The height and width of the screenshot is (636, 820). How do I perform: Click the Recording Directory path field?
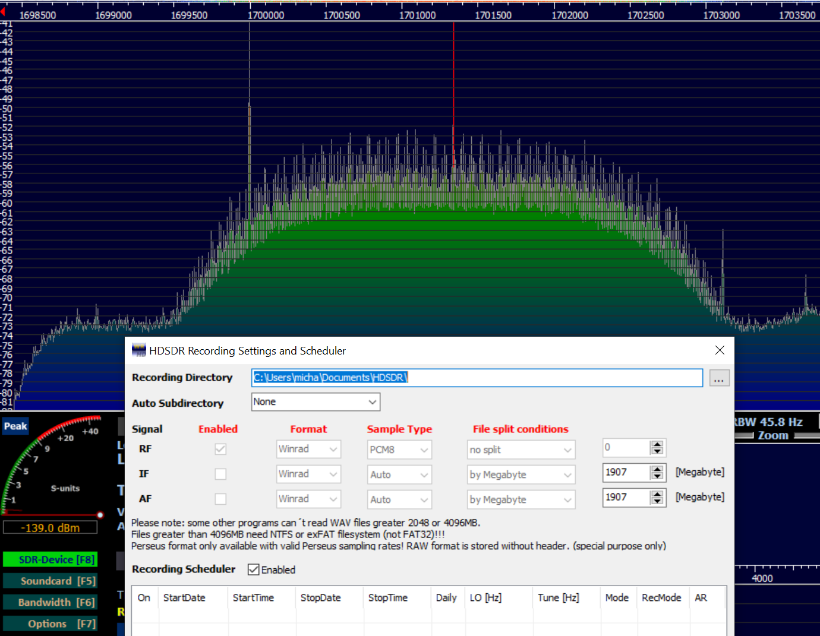click(x=477, y=378)
